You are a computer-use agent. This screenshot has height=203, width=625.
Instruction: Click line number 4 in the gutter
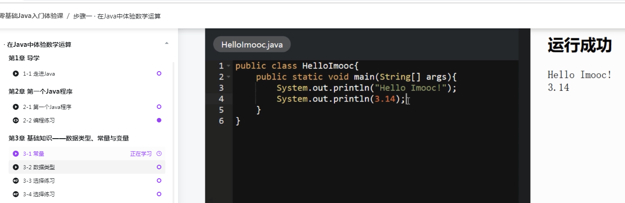(x=221, y=99)
